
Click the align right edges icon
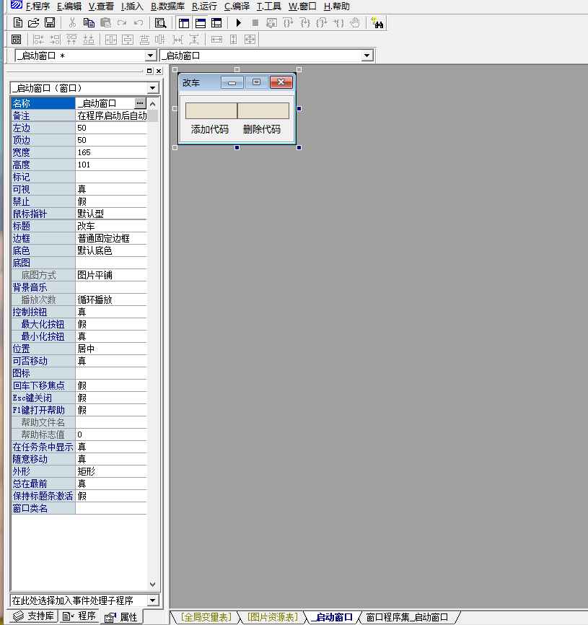pos(56,40)
